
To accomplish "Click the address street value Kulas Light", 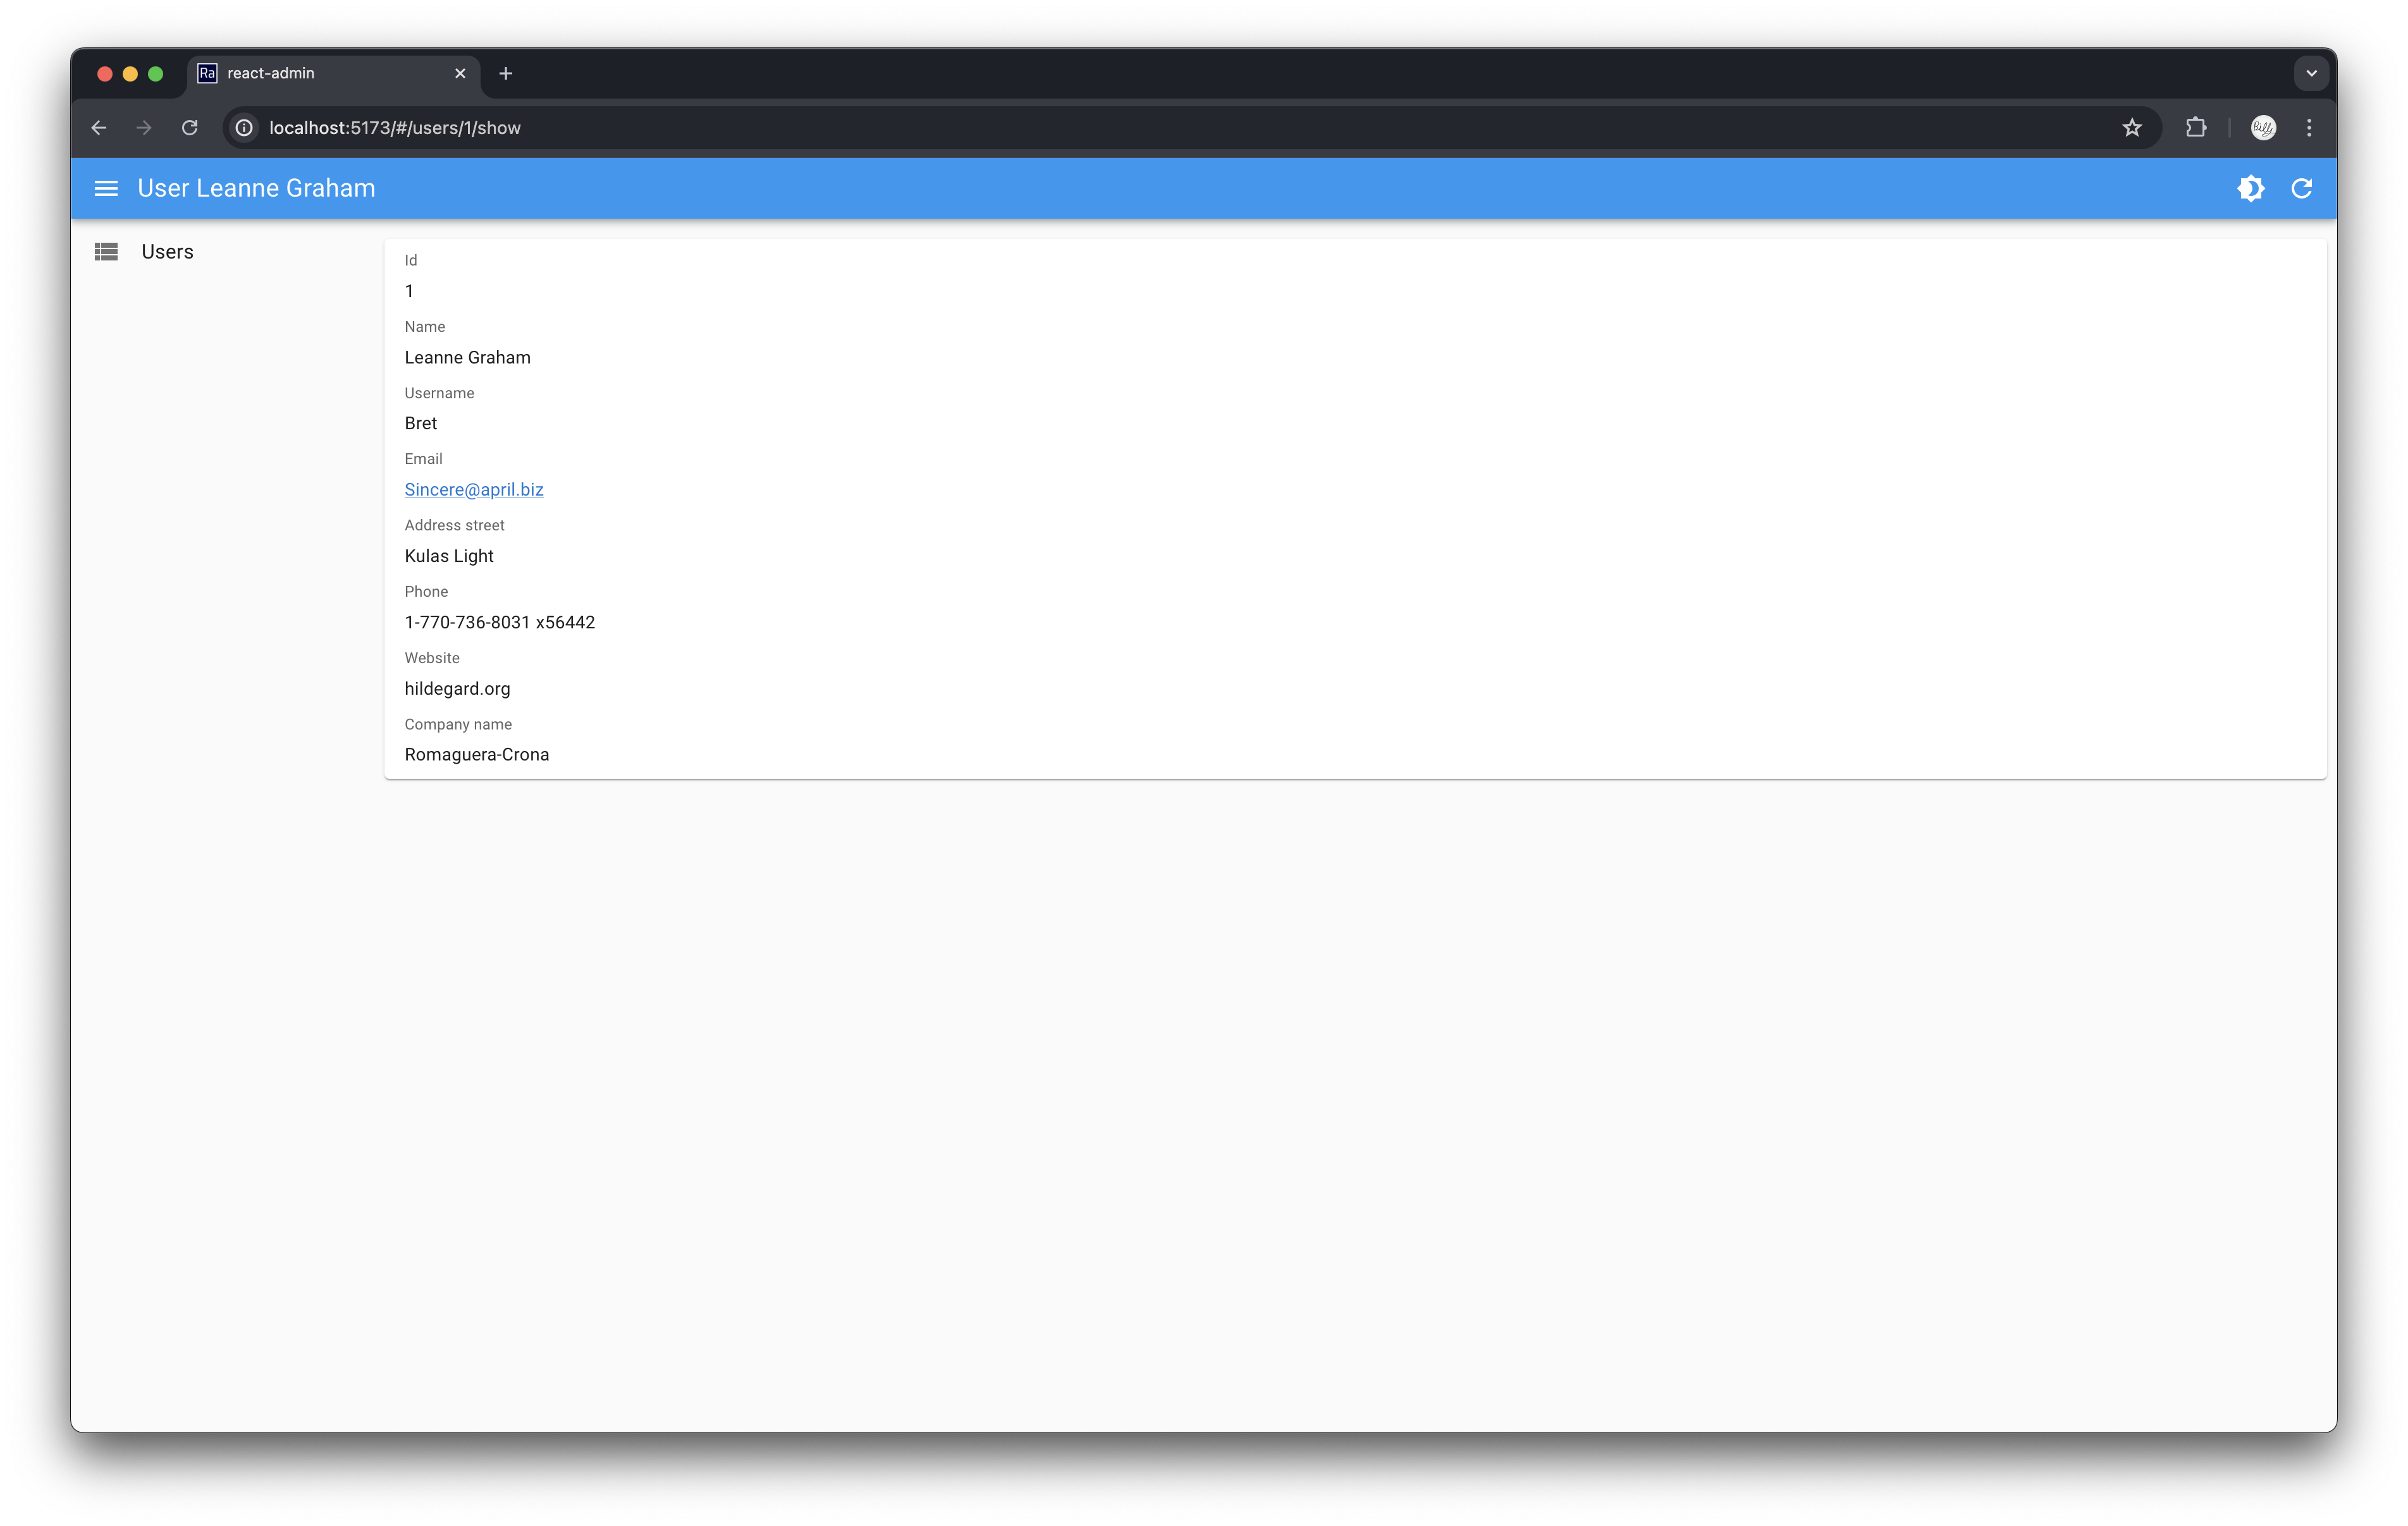I will pos(449,556).
